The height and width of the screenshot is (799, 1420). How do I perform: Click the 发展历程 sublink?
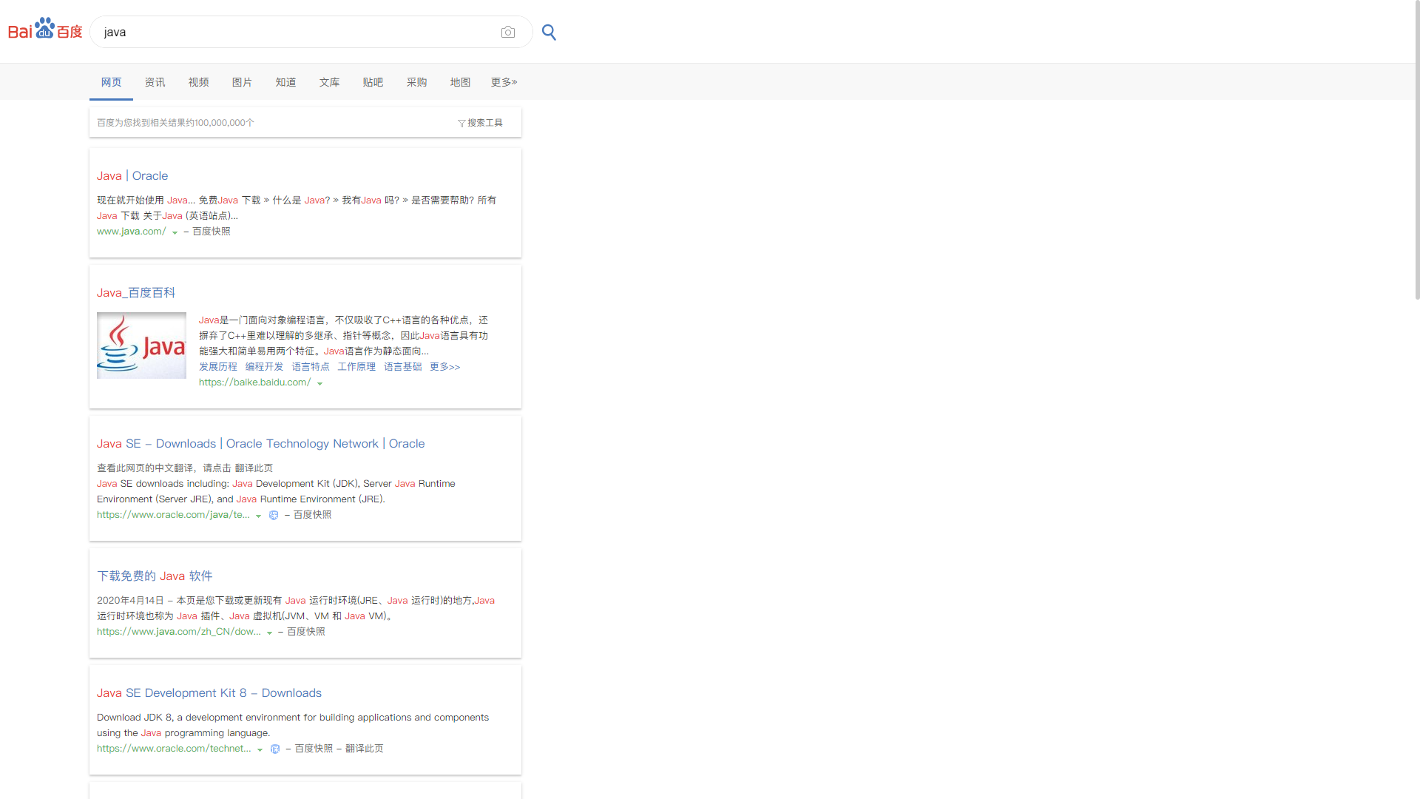(218, 367)
